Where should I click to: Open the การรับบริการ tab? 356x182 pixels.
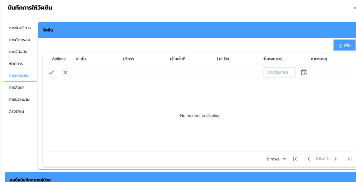(x=20, y=28)
